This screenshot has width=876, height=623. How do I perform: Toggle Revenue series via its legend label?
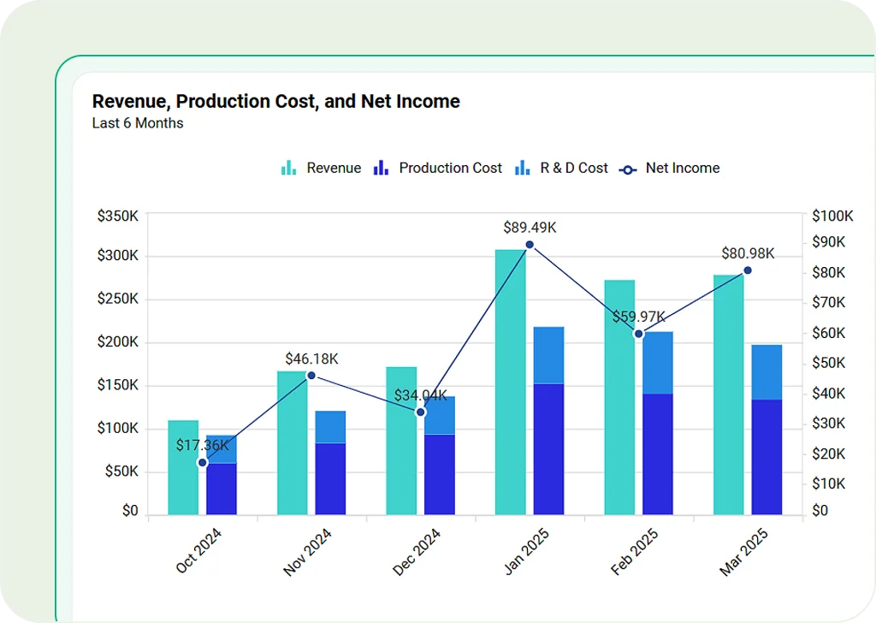[x=334, y=168]
